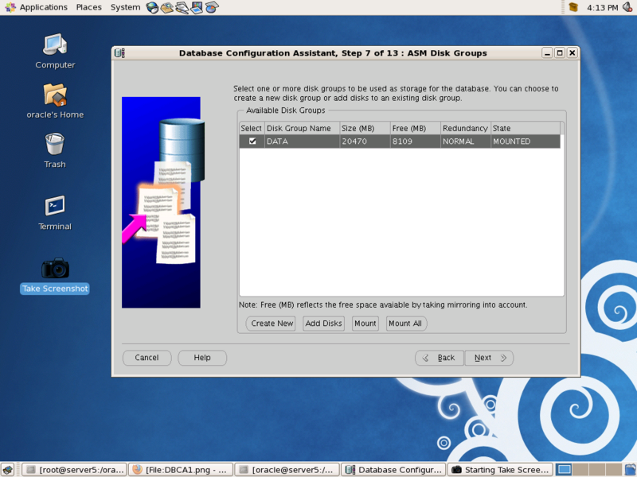Screen dimensions: 637x477
Task: Open the Places menu
Action: coord(88,7)
